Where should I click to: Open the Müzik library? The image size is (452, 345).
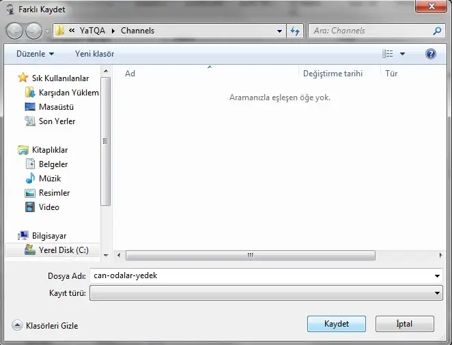(50, 179)
